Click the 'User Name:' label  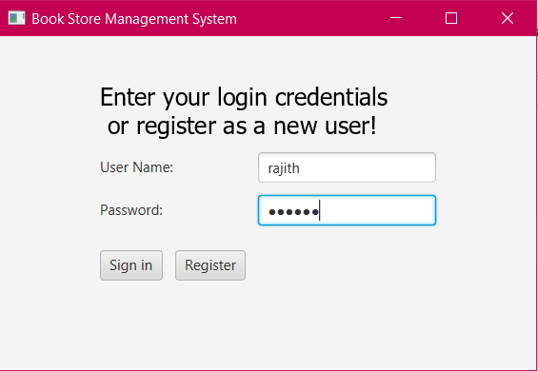click(x=136, y=167)
